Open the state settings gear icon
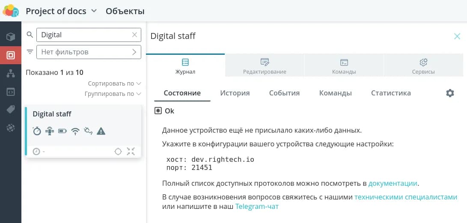Viewport: 467px width, 223px height. point(450,93)
